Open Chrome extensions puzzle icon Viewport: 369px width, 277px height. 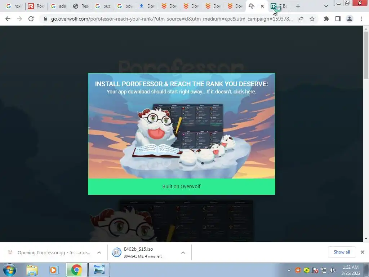click(326, 19)
